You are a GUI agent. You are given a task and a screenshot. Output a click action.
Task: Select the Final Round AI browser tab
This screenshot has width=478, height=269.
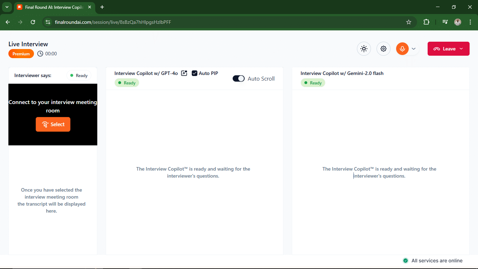[54, 7]
